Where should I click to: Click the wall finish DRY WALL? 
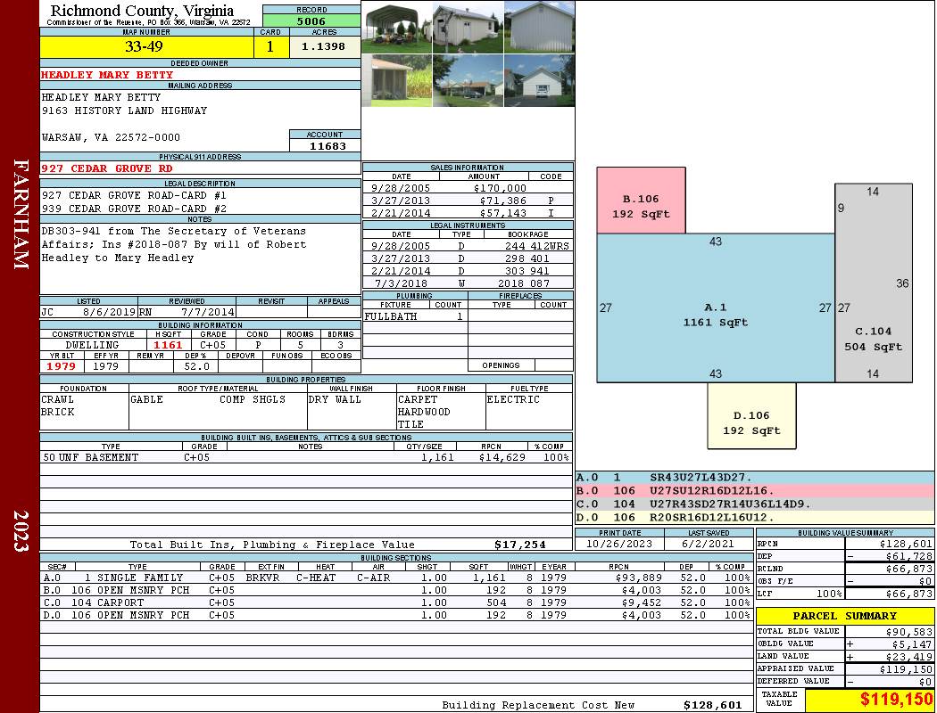click(335, 399)
